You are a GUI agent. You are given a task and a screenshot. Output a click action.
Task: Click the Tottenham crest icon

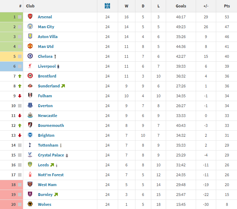tap(30, 145)
